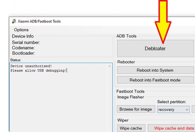Click the Xiaomi ADB/Fastboot Tools app icon
This screenshot has height=135, width=195.
[14, 21]
